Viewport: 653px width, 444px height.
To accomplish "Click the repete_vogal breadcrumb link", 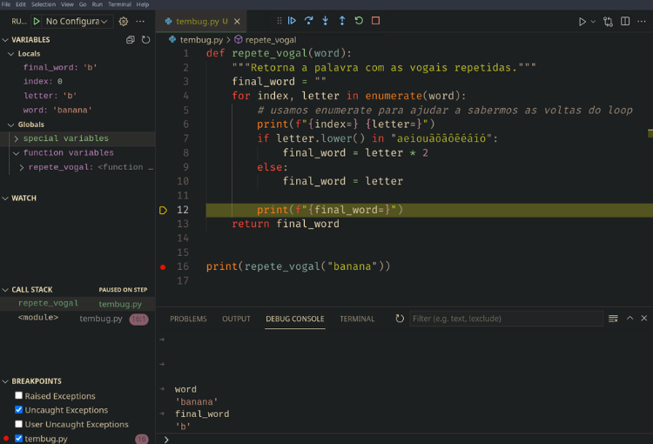I will 271,40.
